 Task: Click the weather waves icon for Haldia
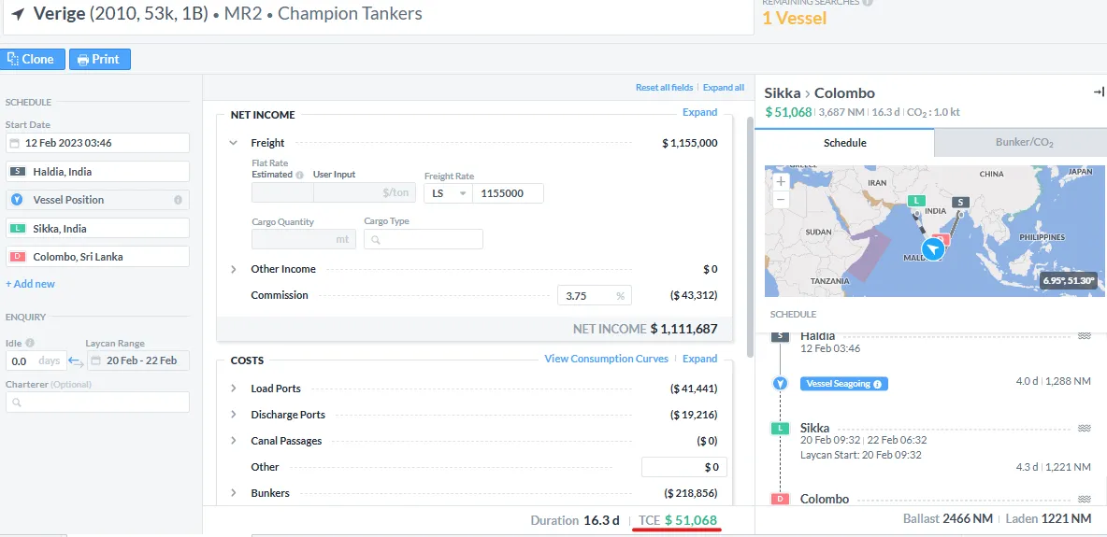(1085, 336)
